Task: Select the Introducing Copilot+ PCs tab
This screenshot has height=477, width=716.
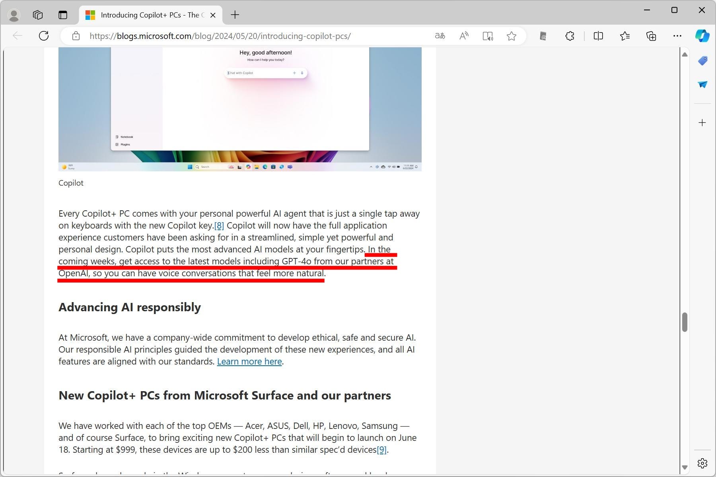Action: [151, 15]
